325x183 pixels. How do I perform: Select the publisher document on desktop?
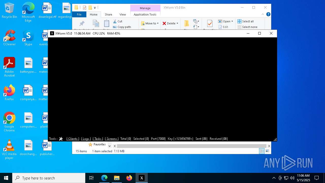pos(47,148)
